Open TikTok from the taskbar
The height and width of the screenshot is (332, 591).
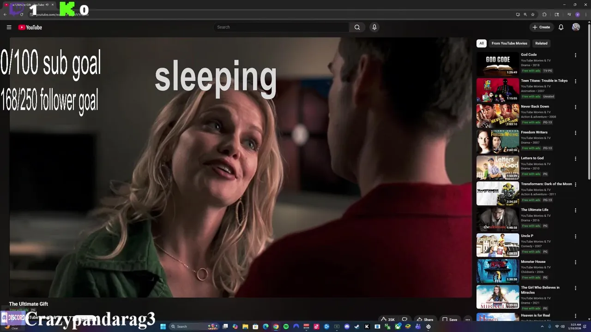pos(316,326)
